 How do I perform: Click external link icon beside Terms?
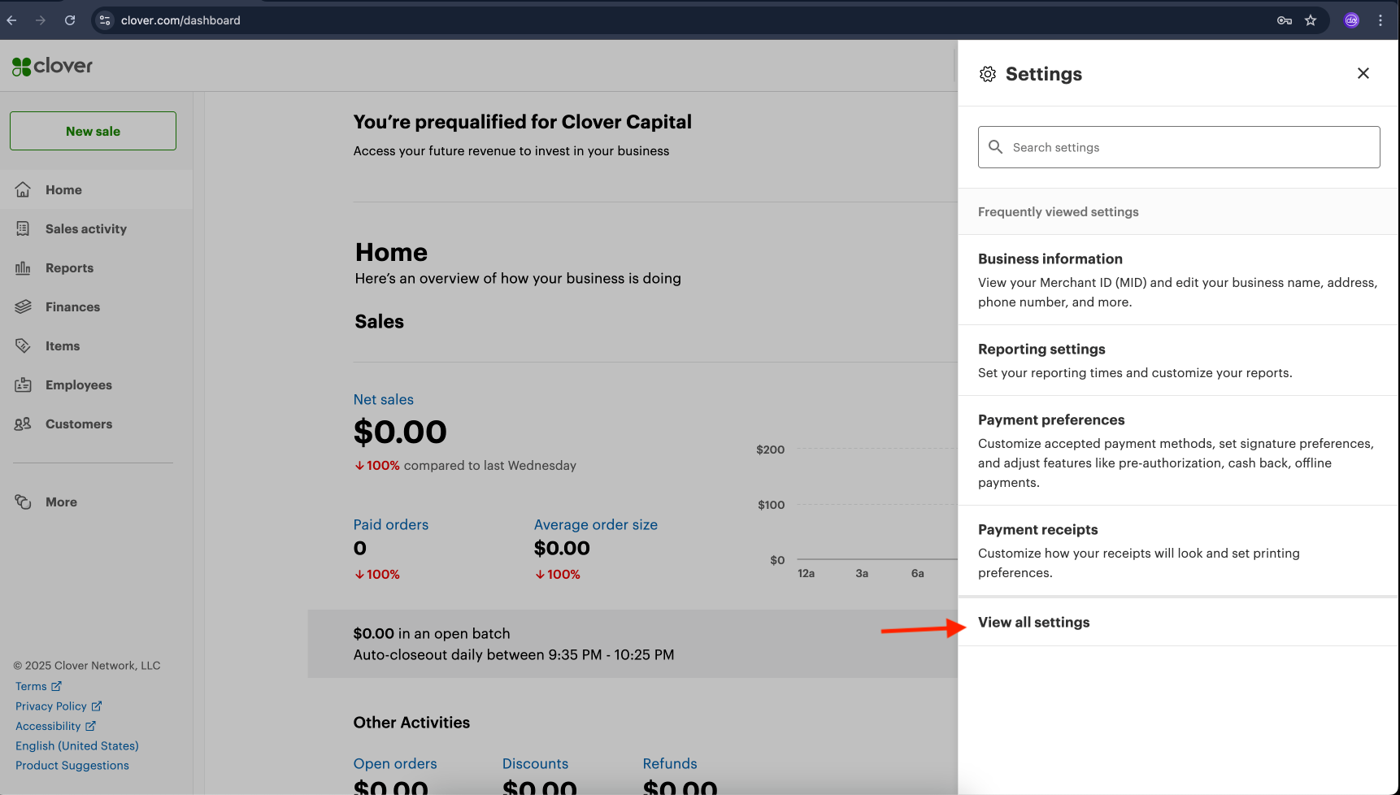point(57,686)
